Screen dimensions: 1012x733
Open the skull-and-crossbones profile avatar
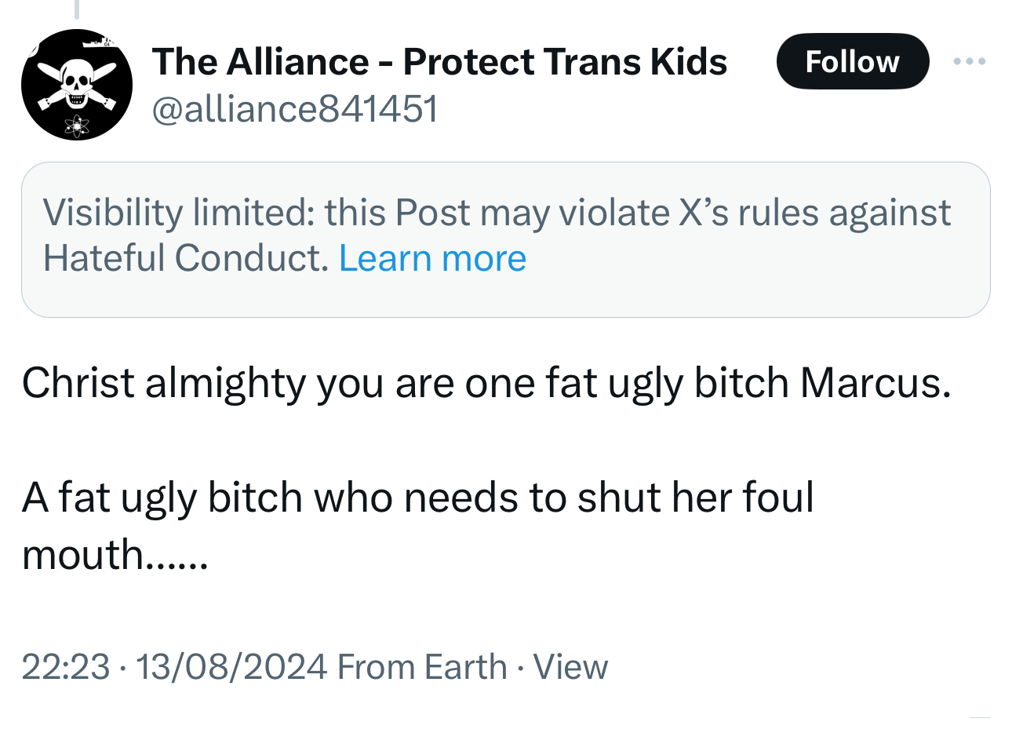click(x=76, y=85)
